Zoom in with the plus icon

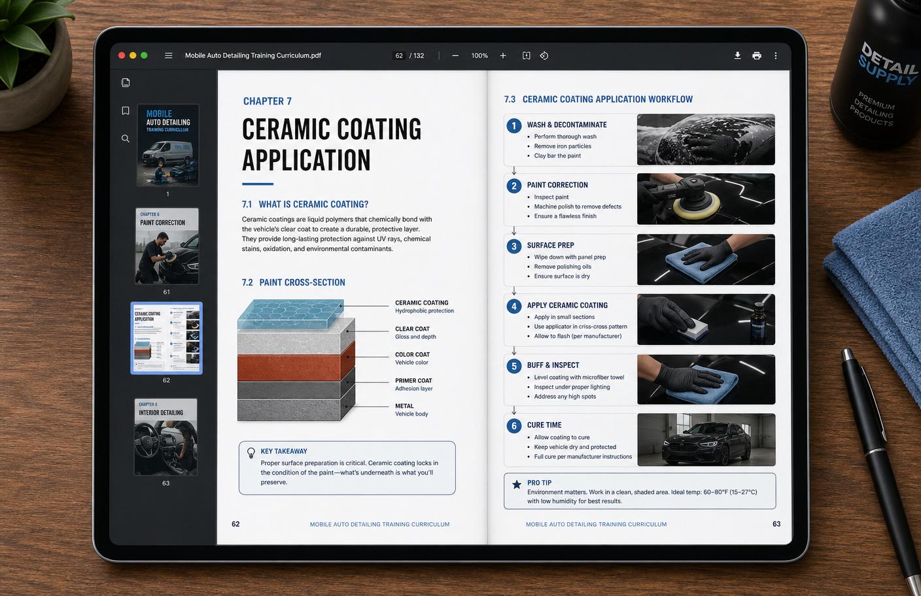[503, 56]
